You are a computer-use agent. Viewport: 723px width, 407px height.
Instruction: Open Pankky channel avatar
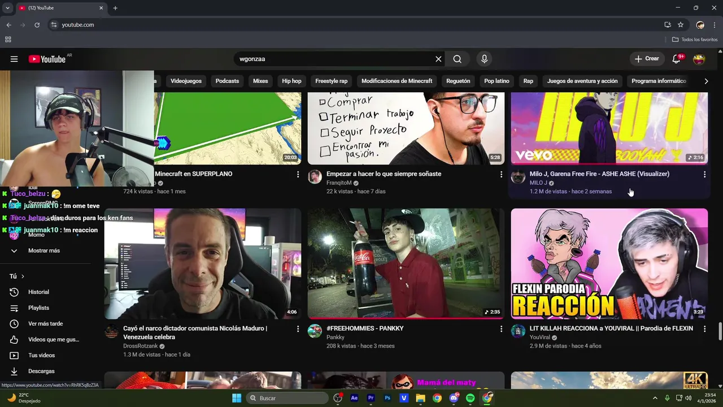(315, 331)
